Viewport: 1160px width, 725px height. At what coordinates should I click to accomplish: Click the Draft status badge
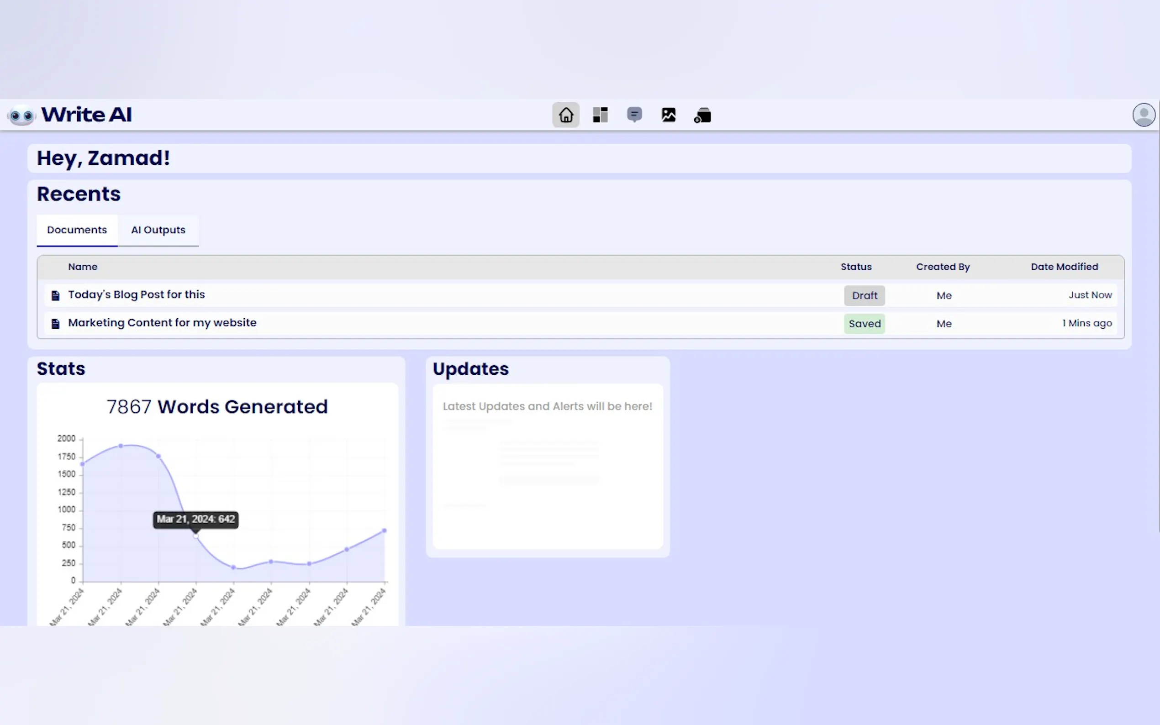point(864,296)
